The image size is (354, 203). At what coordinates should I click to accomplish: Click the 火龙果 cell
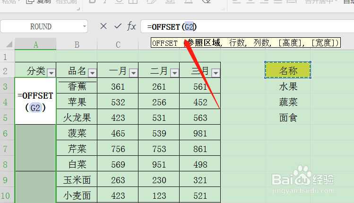(77, 117)
